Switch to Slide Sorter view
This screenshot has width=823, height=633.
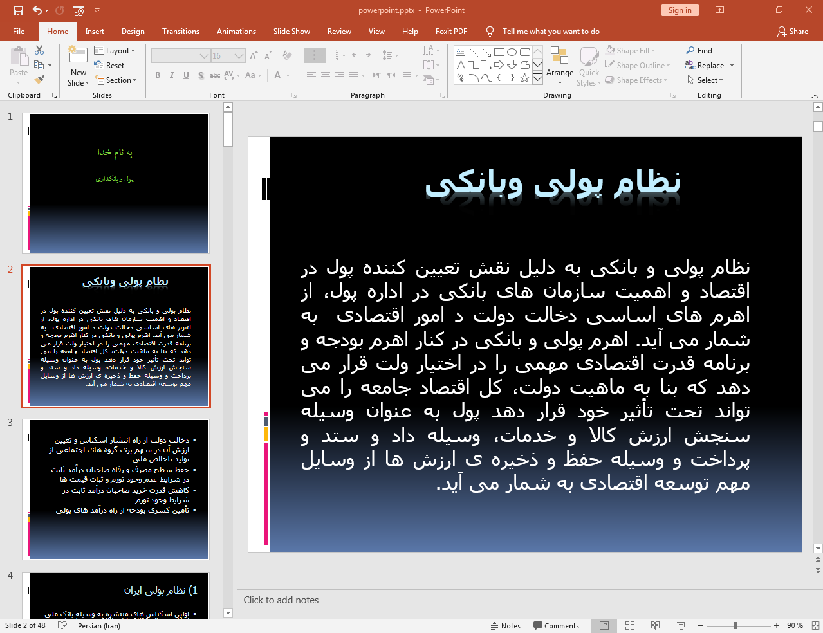click(x=630, y=626)
